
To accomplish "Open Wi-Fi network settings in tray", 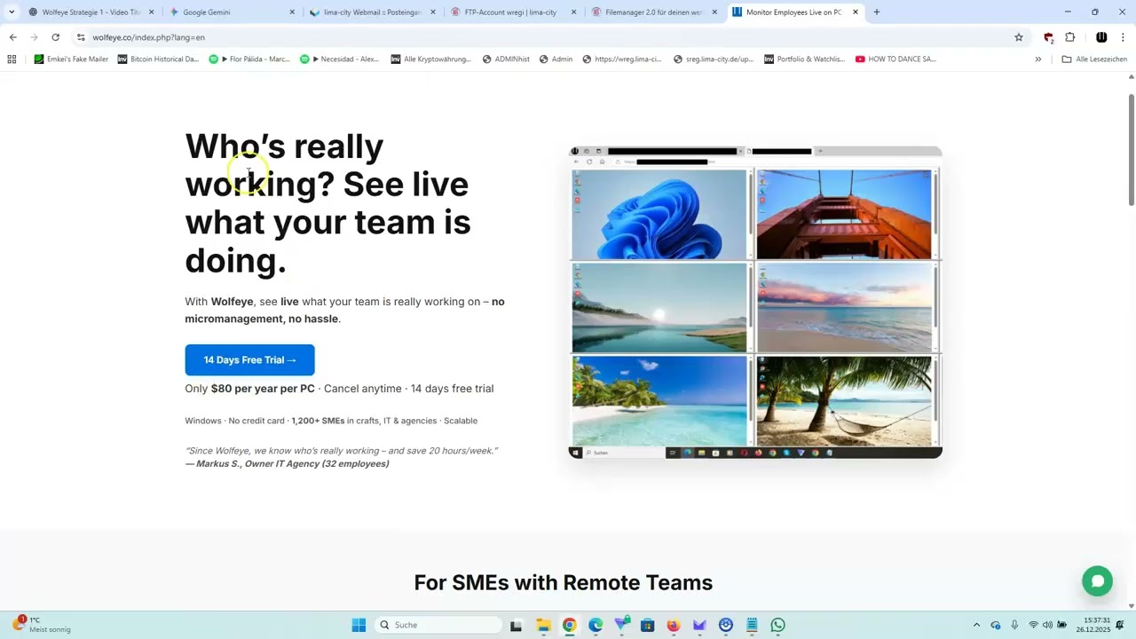I will (x=1033, y=625).
